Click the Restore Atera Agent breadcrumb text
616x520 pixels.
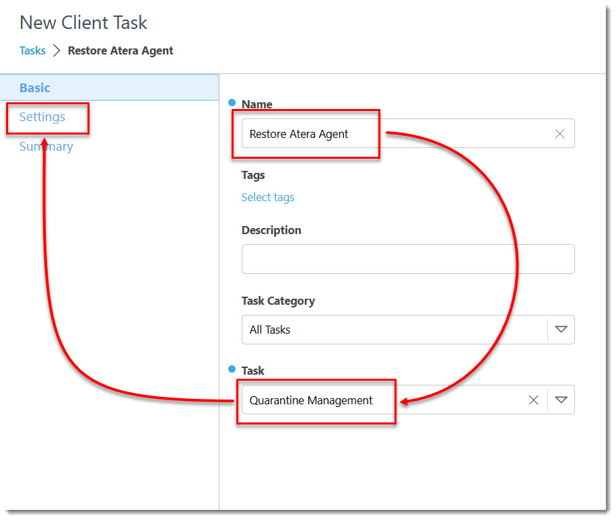[x=121, y=50]
